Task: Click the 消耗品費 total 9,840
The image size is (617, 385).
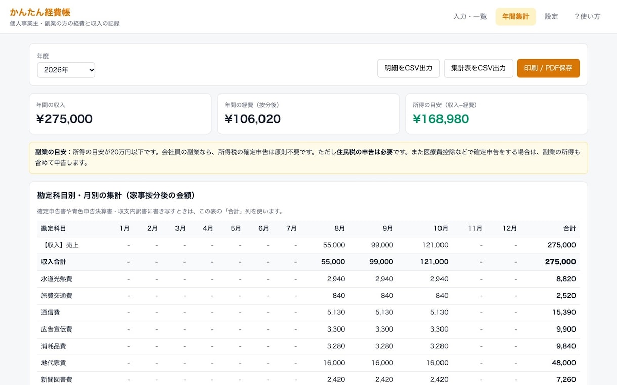Action: click(566, 346)
